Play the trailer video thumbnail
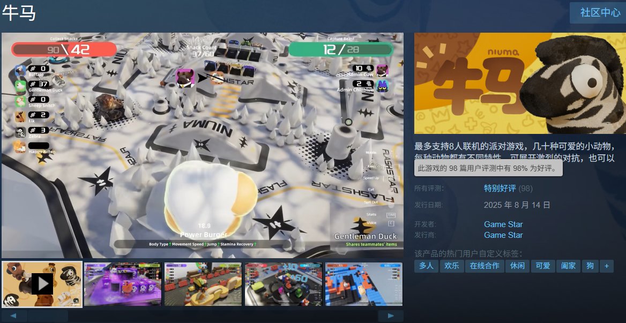626x323 pixels. point(42,284)
